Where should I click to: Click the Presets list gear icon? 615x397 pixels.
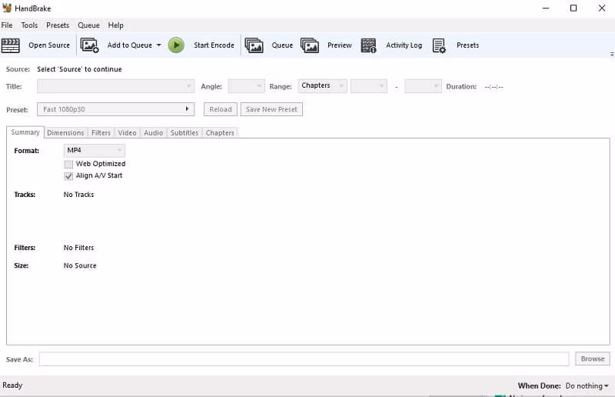pos(439,45)
